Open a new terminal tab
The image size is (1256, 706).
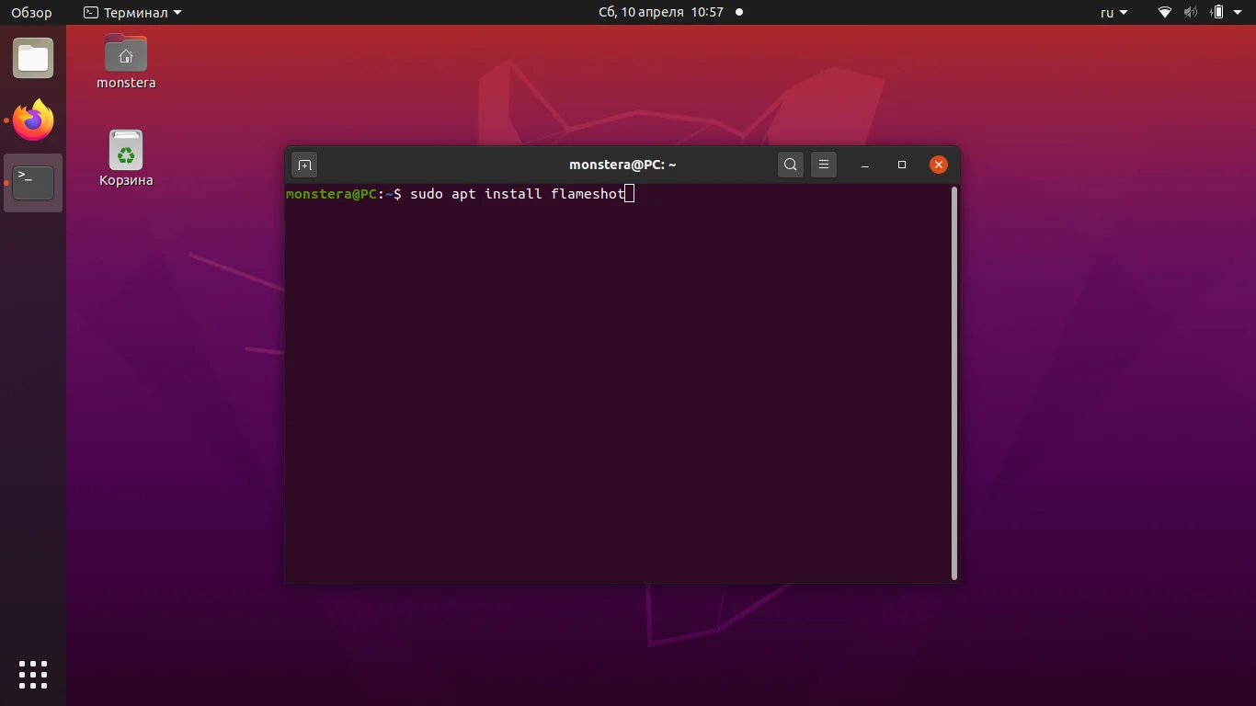304,165
